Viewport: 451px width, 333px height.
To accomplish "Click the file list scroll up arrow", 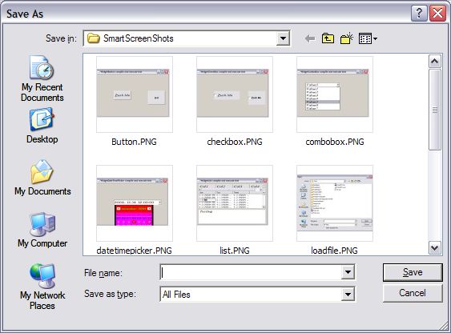I will (x=435, y=61).
